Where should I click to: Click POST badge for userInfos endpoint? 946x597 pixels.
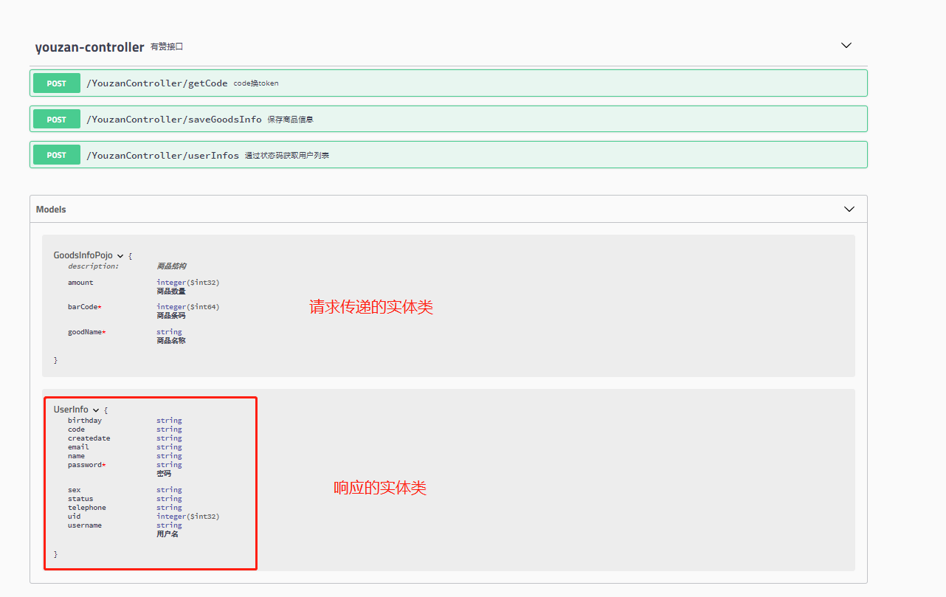tap(57, 155)
